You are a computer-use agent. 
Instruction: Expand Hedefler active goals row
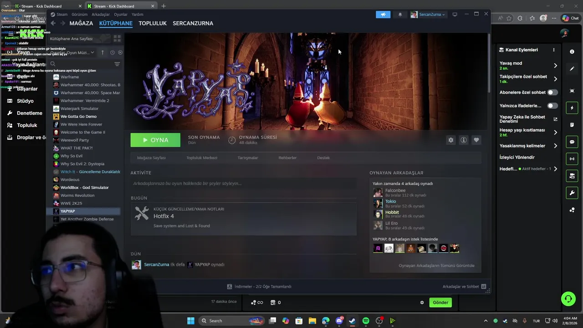pos(555,169)
